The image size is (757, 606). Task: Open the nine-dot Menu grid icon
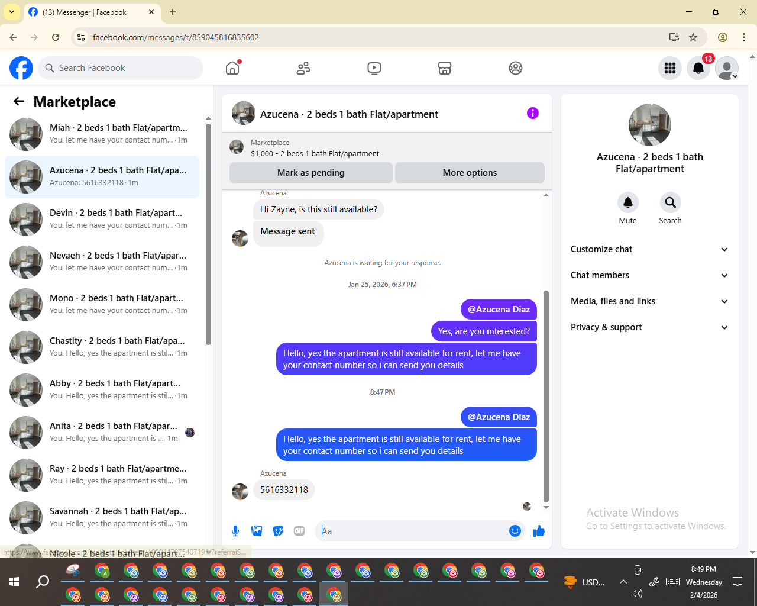tap(670, 68)
